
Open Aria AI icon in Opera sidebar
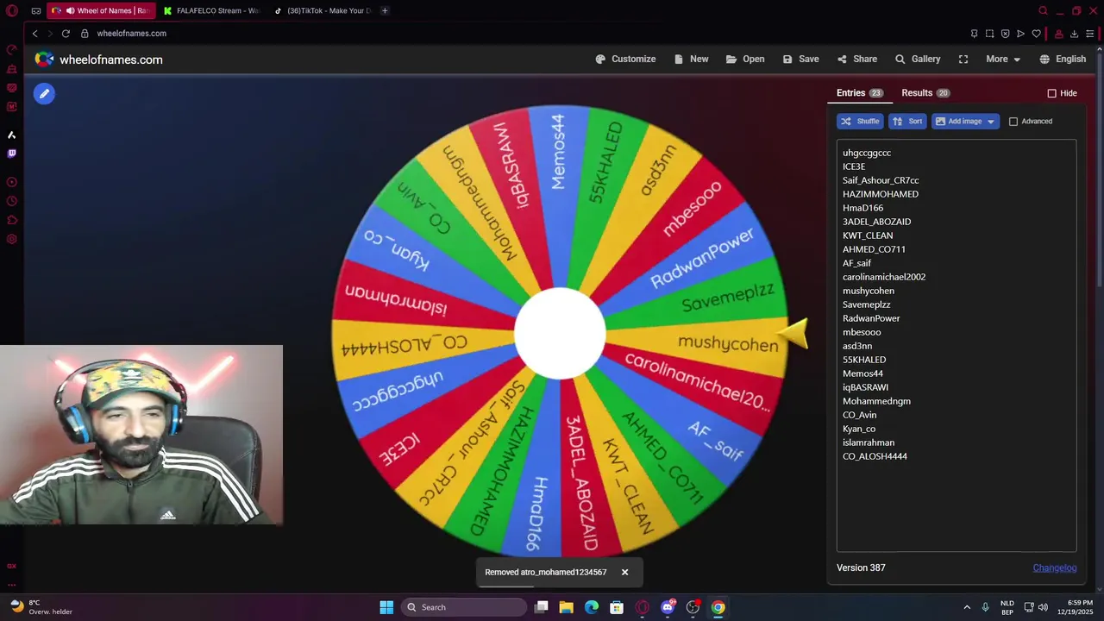[x=12, y=135]
